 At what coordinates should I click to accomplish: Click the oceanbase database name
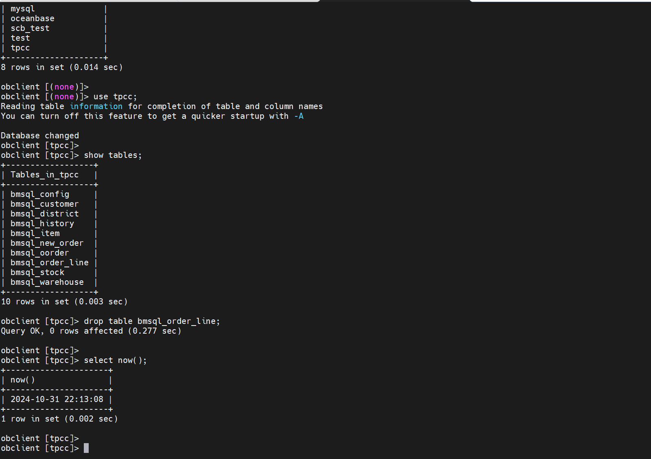(x=33, y=18)
